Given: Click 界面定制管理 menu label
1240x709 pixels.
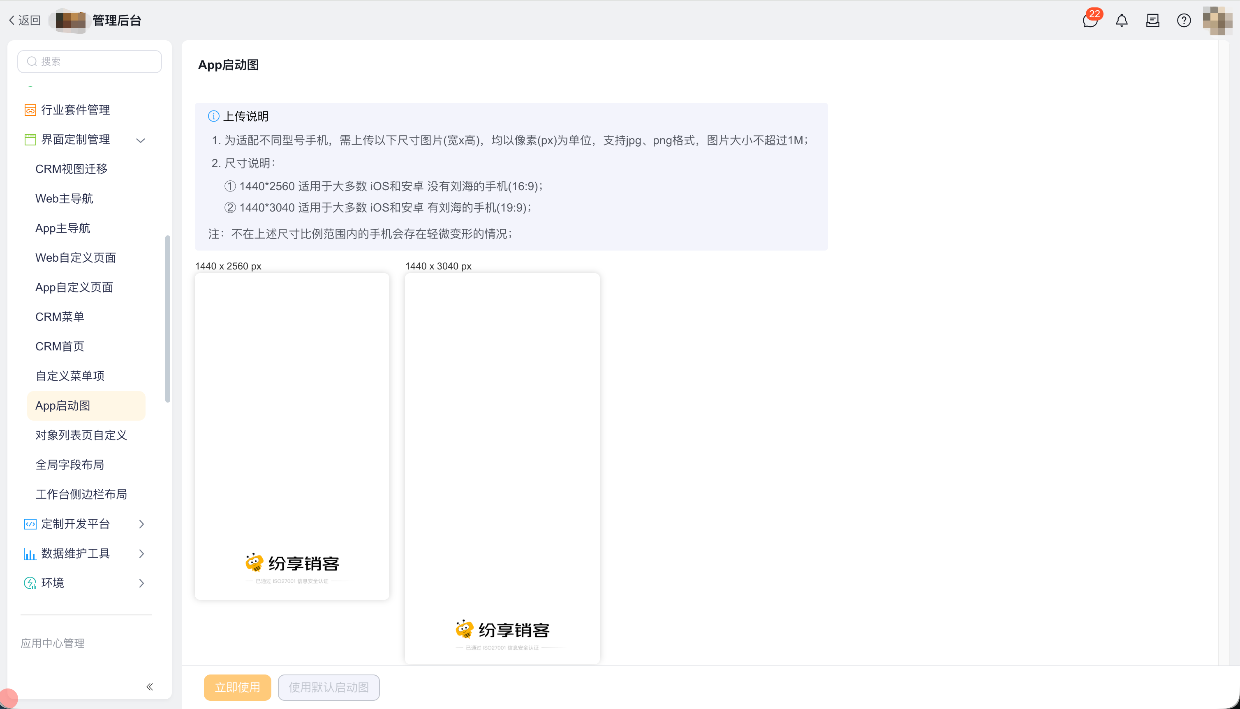Looking at the screenshot, I should [x=76, y=140].
